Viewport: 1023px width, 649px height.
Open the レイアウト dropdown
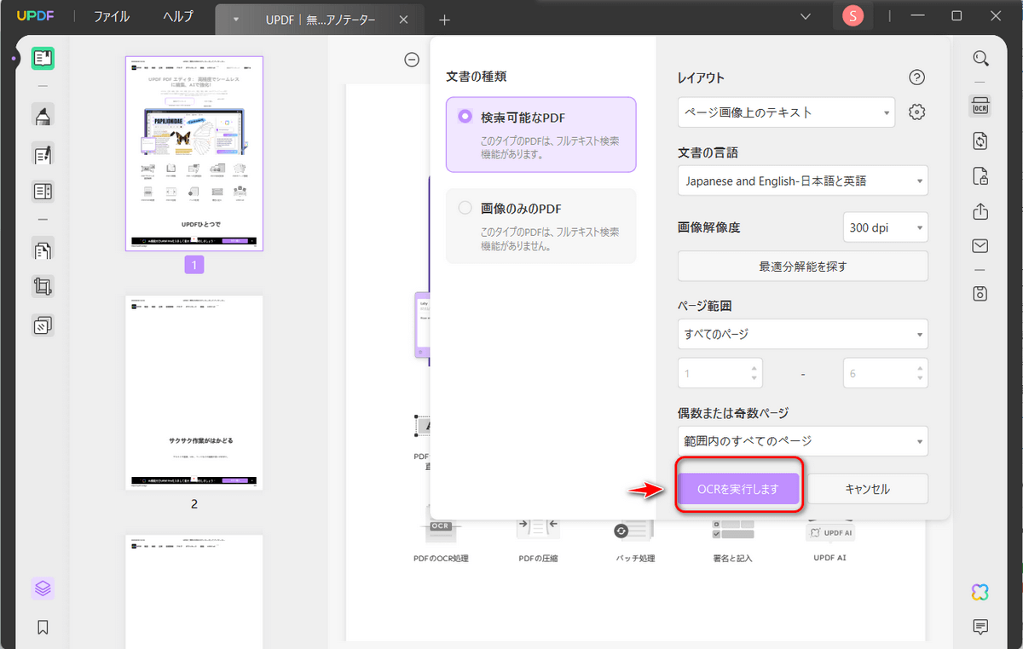784,112
